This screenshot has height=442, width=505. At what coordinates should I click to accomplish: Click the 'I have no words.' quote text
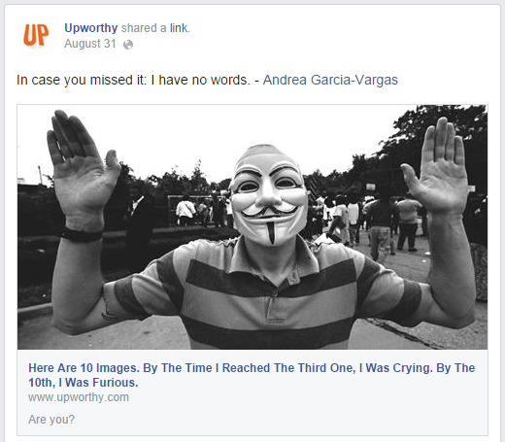[x=201, y=80]
